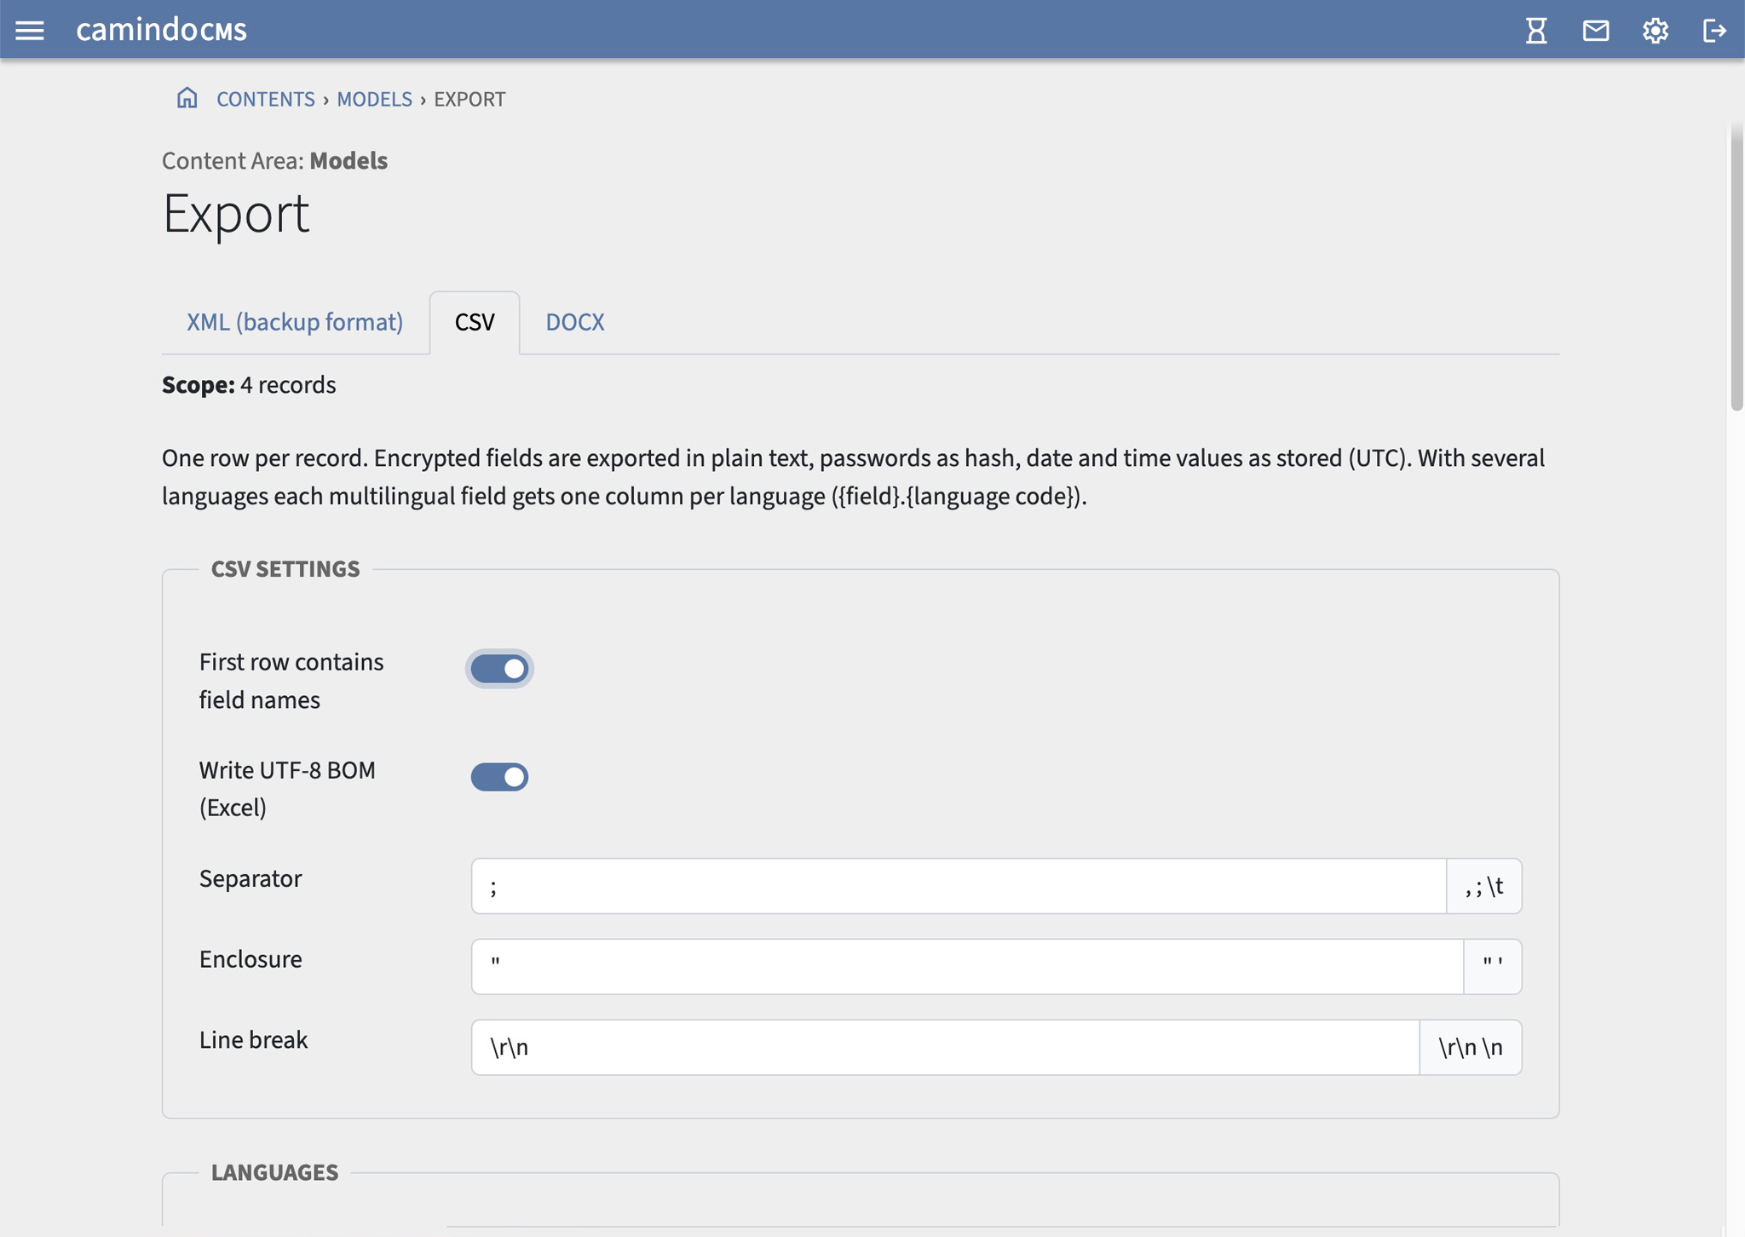Click into the Enclosure input field

(x=967, y=967)
